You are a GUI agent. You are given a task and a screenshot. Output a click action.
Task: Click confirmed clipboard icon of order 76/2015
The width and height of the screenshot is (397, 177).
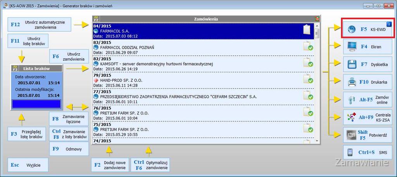pos(308,111)
